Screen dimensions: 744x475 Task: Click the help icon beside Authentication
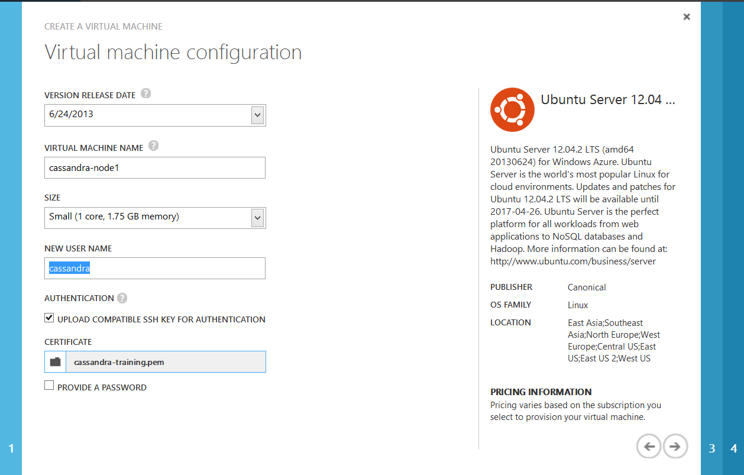pos(122,298)
